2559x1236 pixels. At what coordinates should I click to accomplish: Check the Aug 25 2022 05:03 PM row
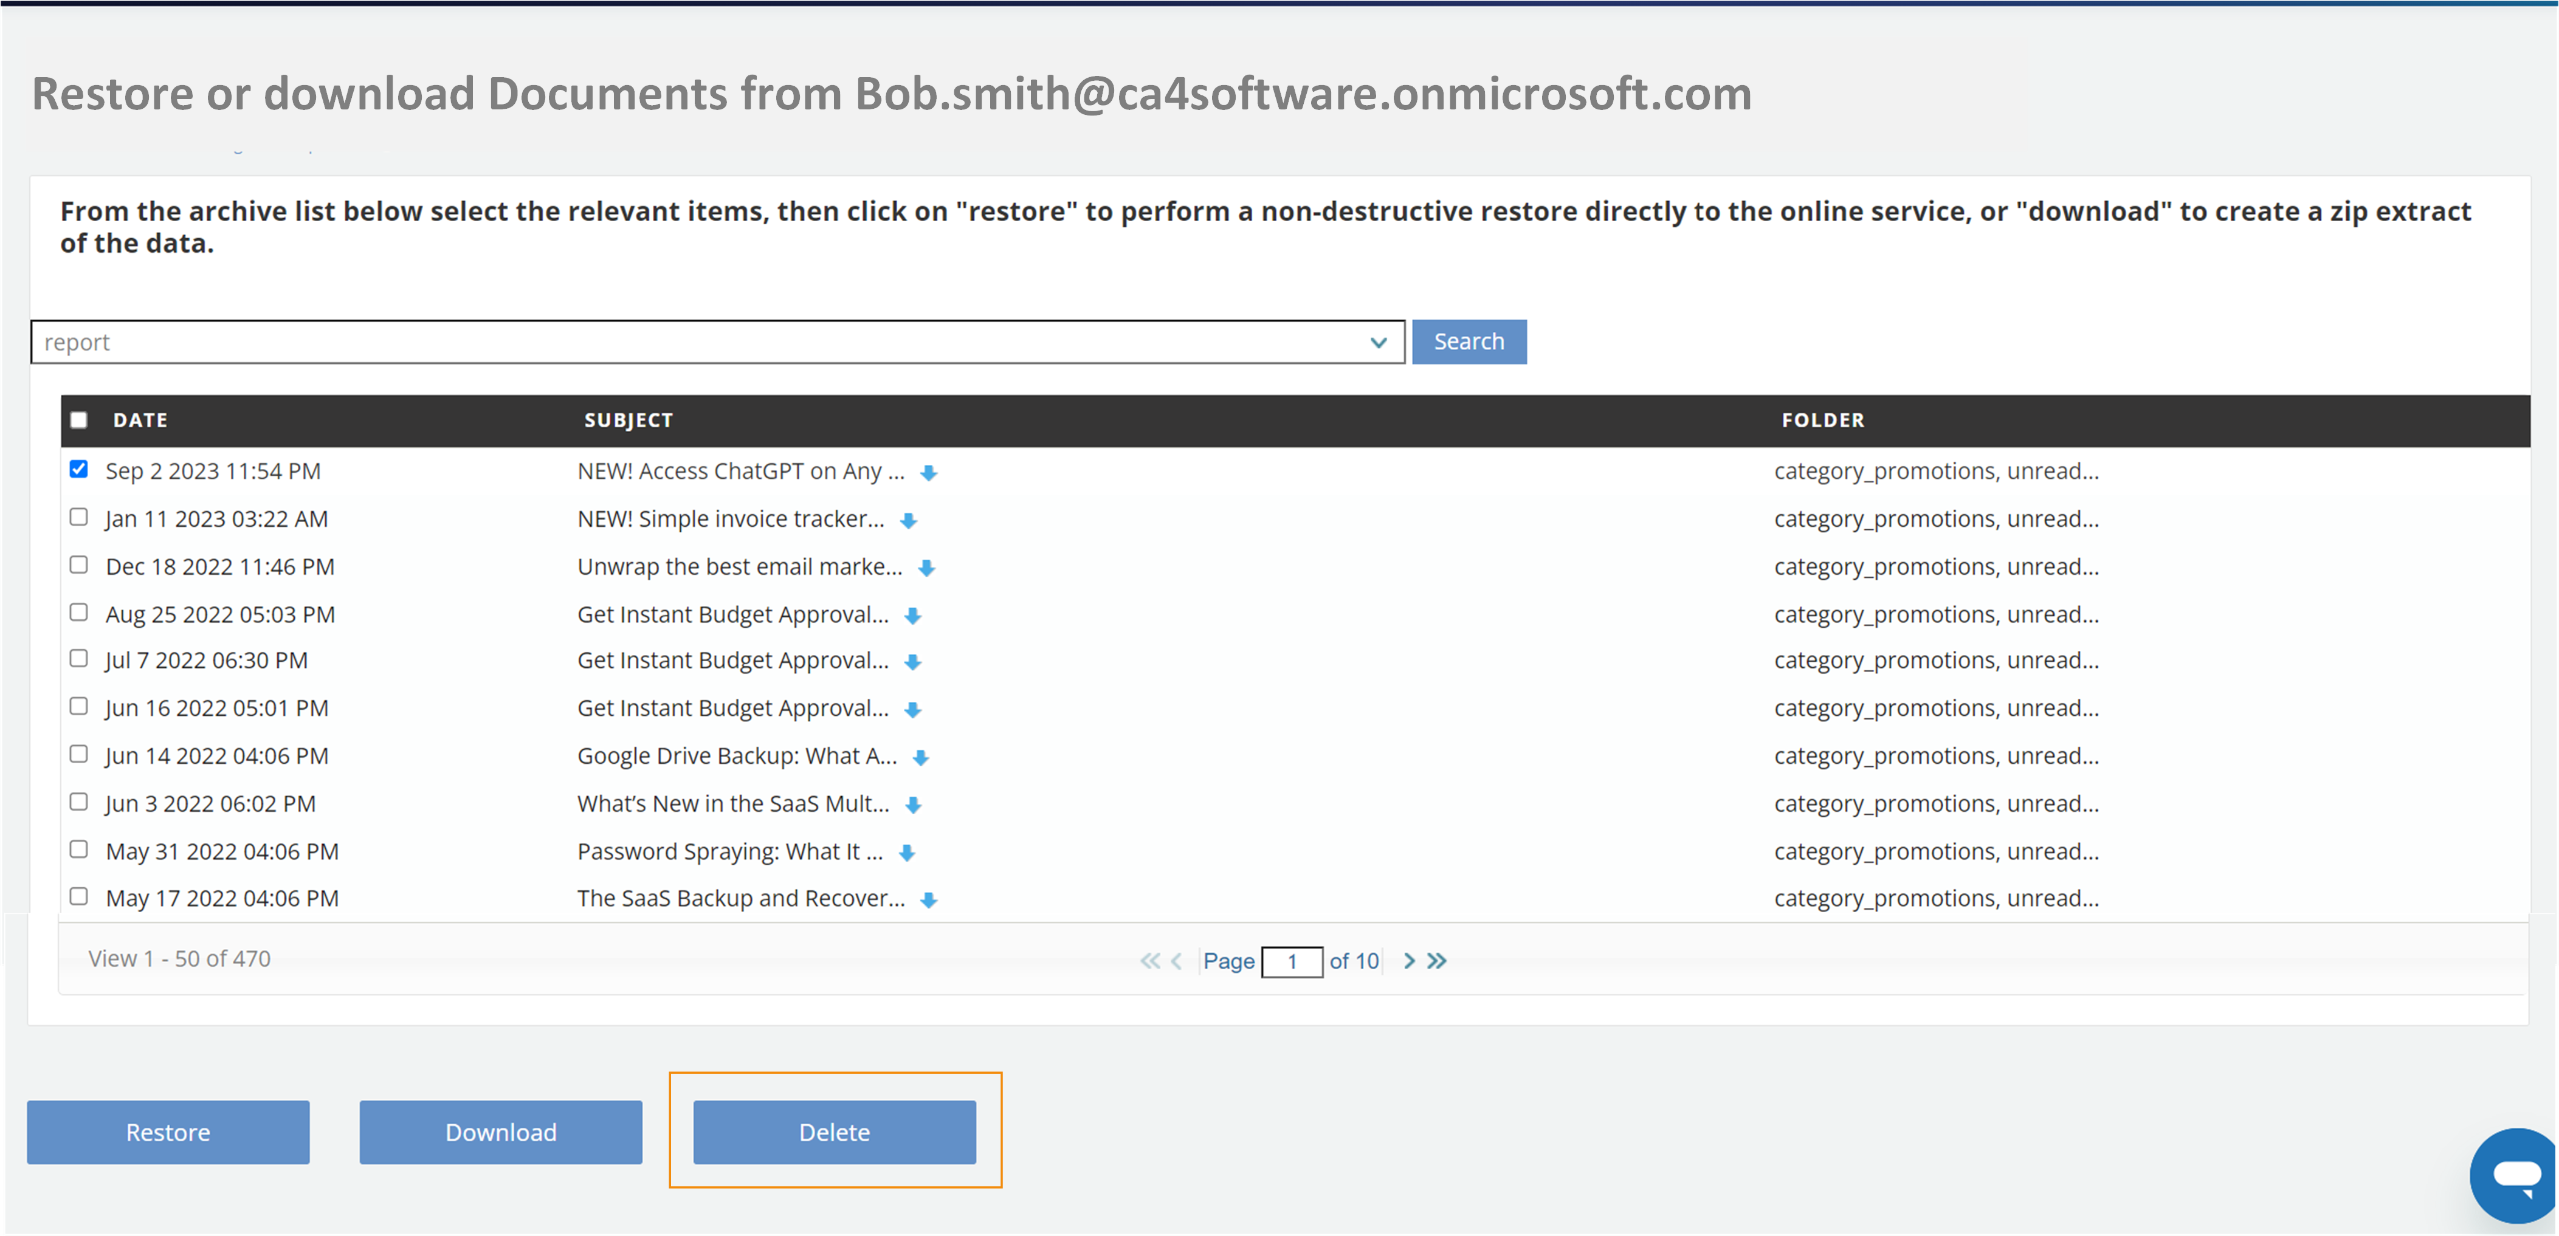(x=78, y=611)
